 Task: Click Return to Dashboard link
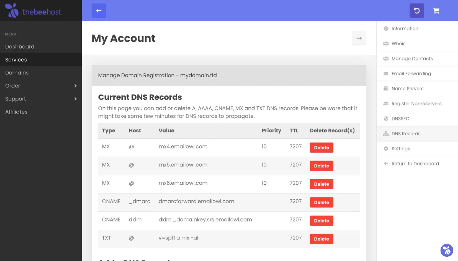[415, 164]
